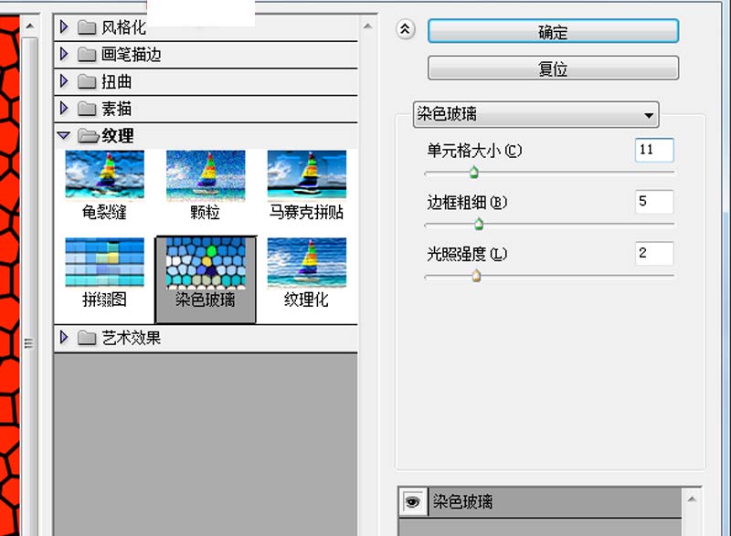The width and height of the screenshot is (731, 536).
Task: Select the 龟裂缝 (Craquelure) filter thumbnail
Action: point(104,173)
